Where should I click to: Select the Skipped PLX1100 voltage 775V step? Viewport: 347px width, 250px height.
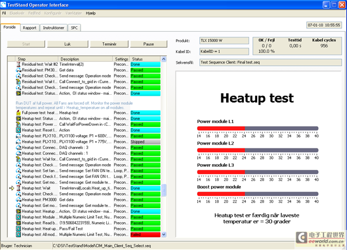point(88,142)
